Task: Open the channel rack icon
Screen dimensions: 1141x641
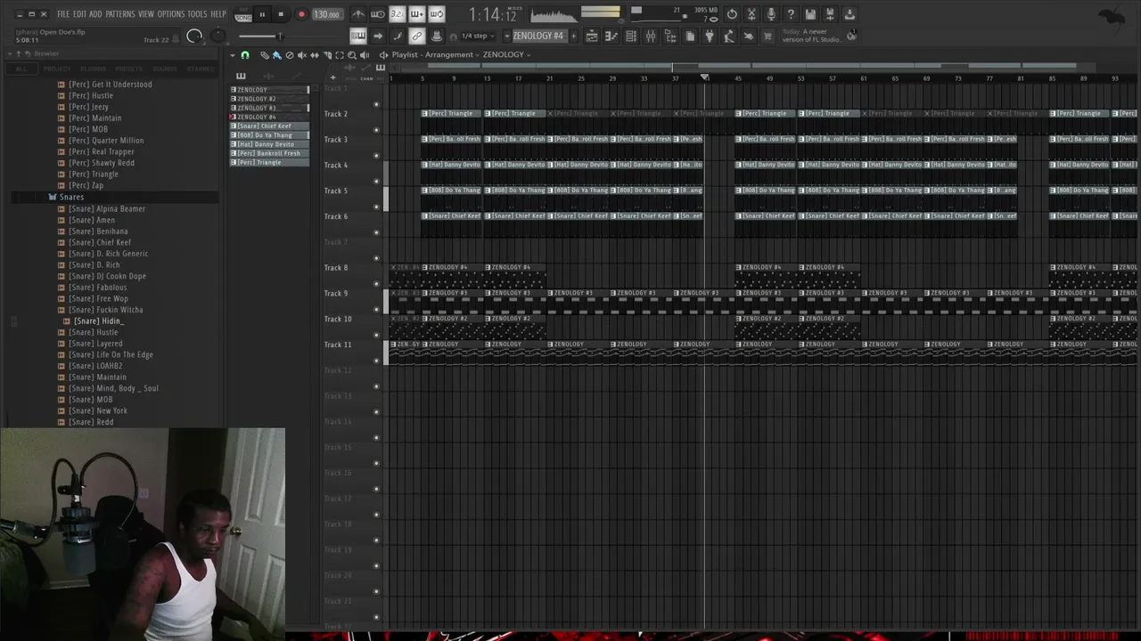Action: (x=631, y=37)
